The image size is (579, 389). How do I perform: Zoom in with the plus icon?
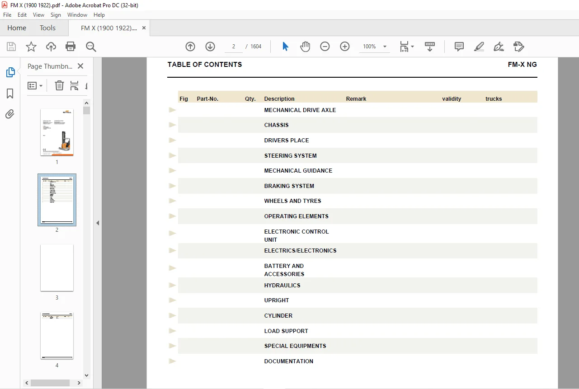[345, 47]
